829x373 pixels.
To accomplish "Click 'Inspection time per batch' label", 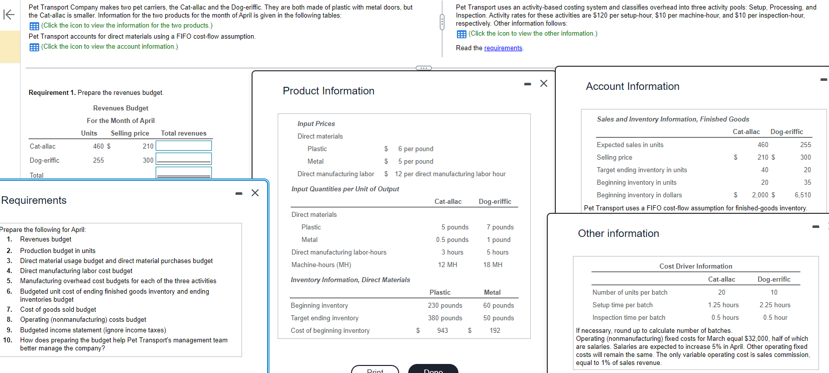I will point(629,317).
